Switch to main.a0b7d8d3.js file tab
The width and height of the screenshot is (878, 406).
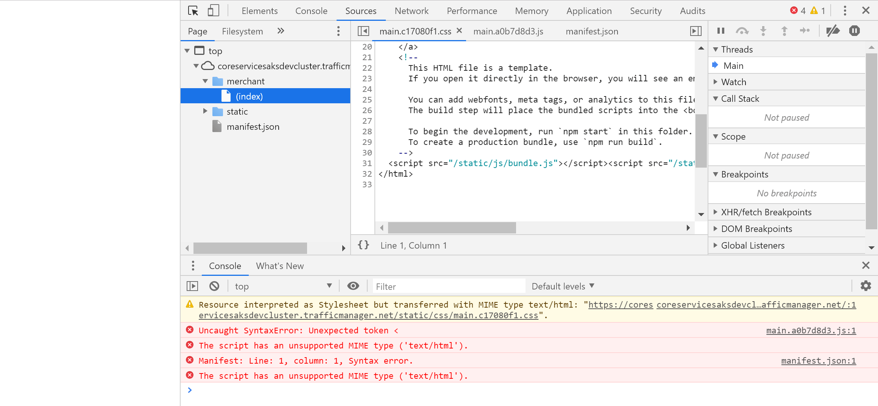(508, 31)
